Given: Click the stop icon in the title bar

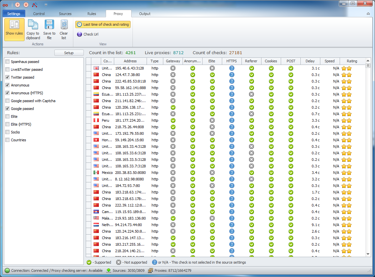Looking at the screenshot, I should click(26, 5).
